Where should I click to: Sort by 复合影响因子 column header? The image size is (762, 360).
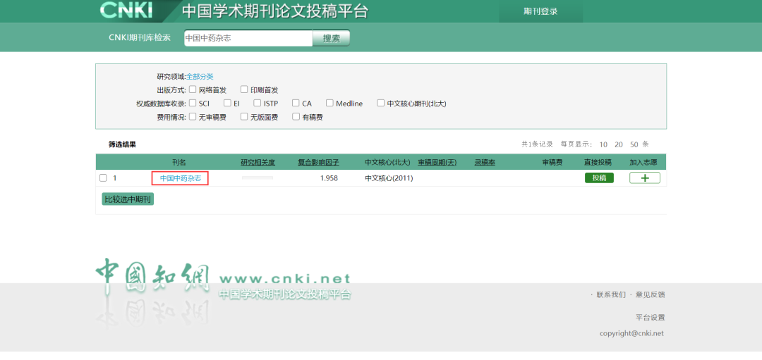coord(318,163)
